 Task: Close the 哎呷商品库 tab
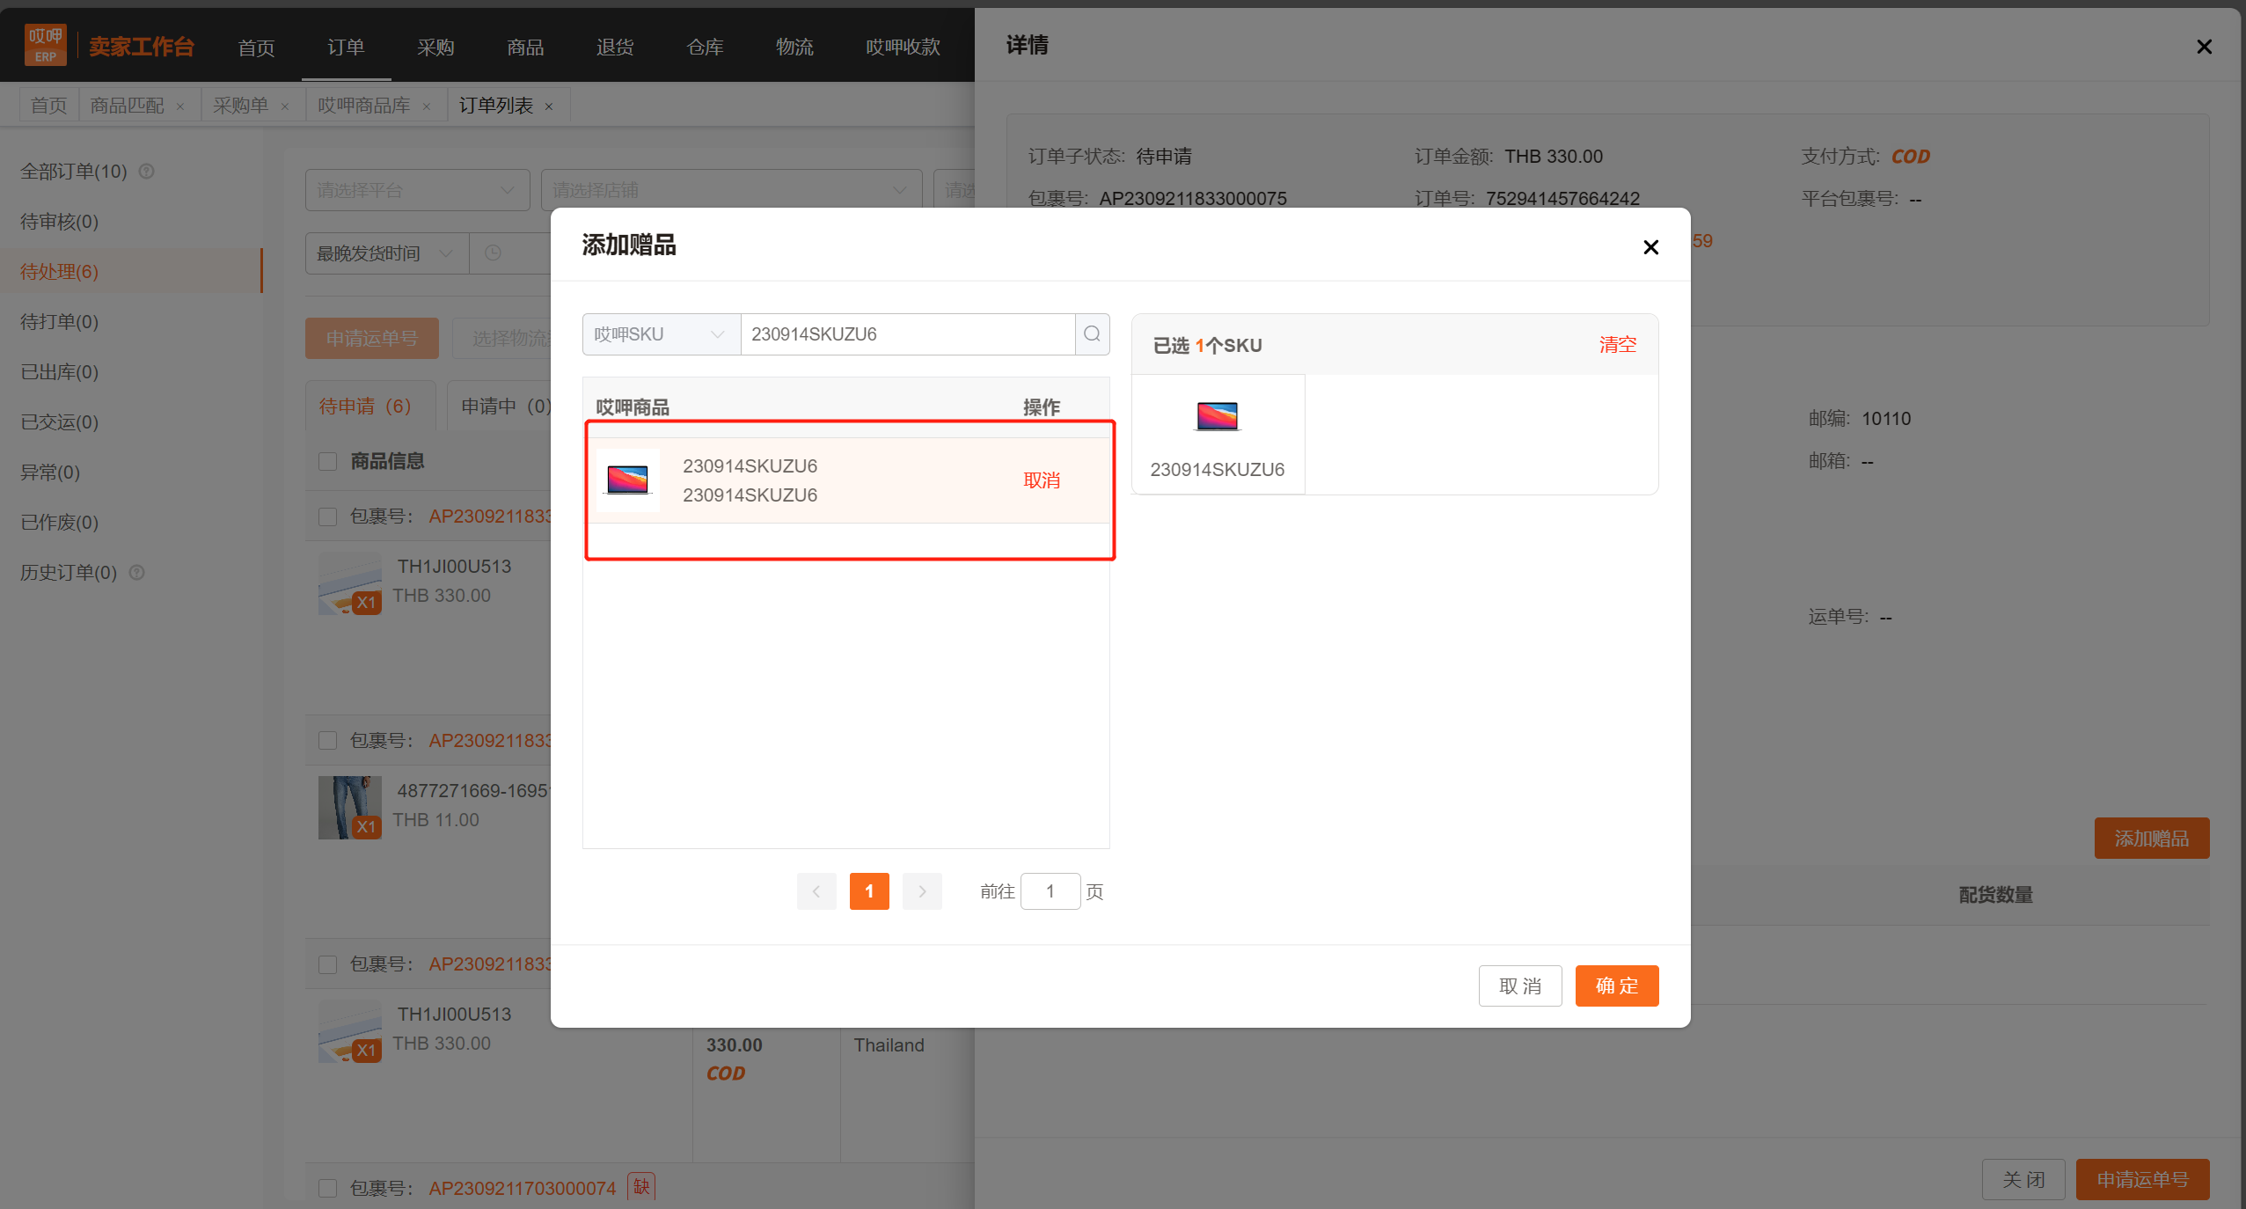(427, 106)
